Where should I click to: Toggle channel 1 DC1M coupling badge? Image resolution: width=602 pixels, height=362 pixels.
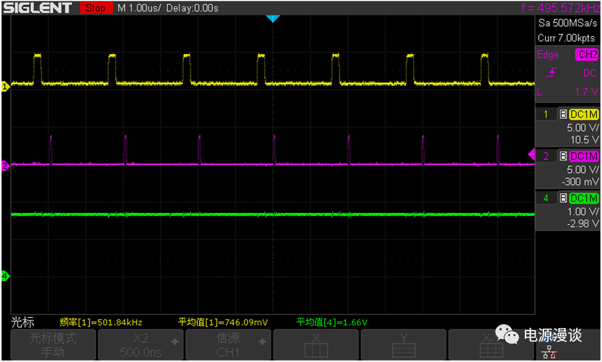[583, 114]
